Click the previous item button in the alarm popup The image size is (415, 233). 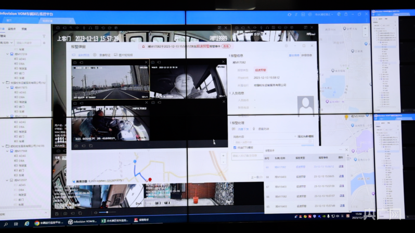[x=256, y=177]
